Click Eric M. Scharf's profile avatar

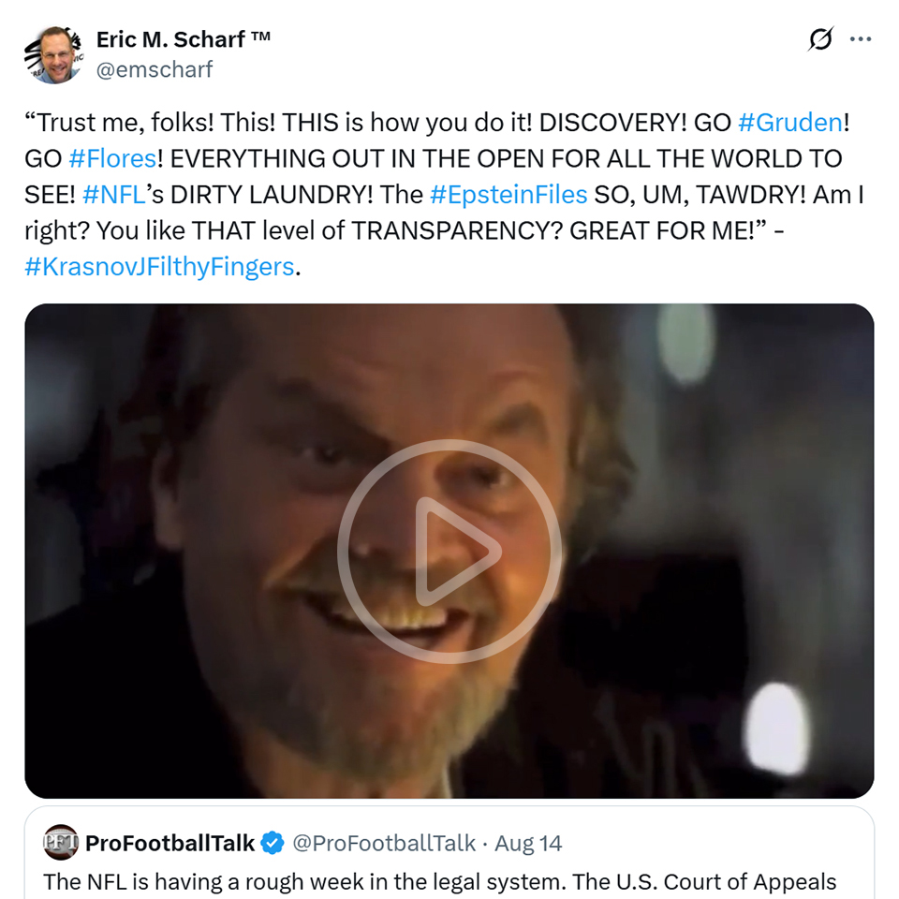[x=52, y=54]
